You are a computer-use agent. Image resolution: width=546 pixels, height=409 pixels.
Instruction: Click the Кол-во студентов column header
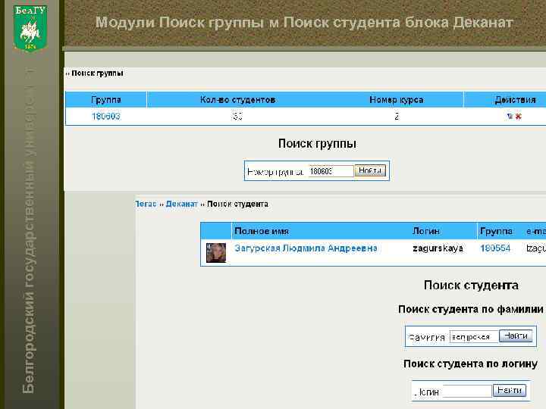(x=238, y=100)
